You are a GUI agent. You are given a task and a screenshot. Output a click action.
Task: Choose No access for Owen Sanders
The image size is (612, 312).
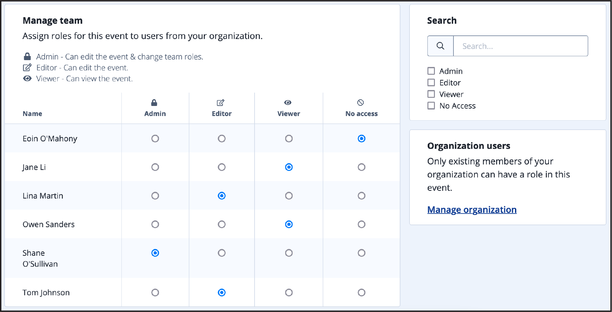(x=361, y=224)
